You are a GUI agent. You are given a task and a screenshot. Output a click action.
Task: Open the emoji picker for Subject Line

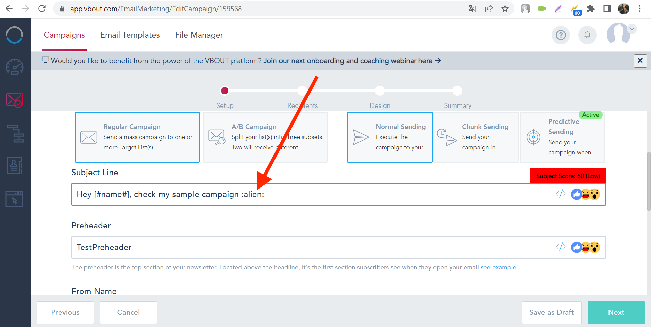tap(585, 194)
